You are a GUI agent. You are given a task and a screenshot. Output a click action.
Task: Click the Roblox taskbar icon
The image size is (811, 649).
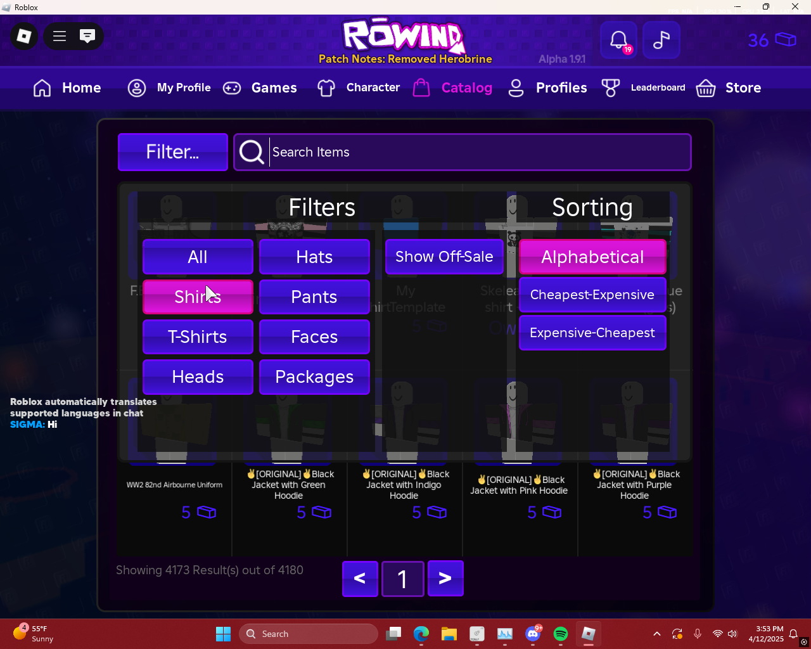click(x=589, y=634)
